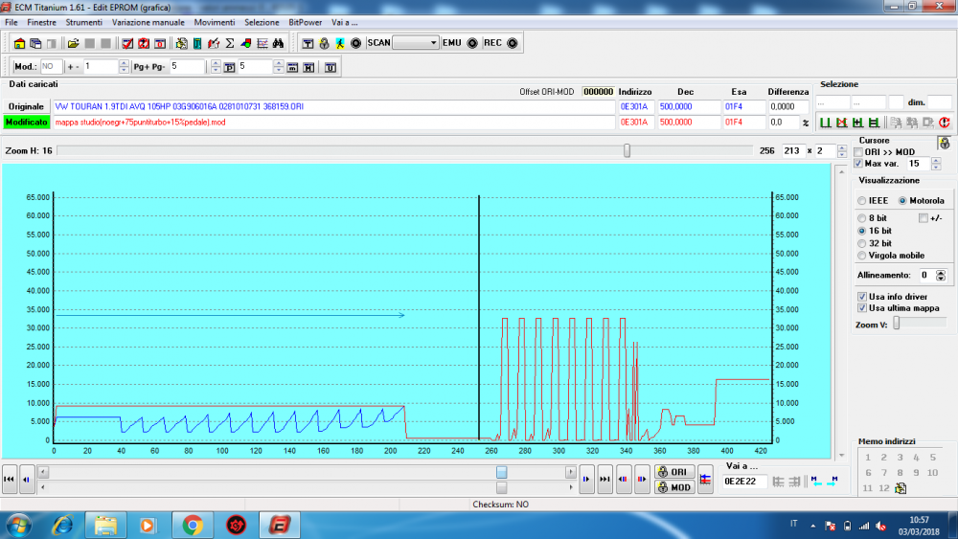This screenshot has height=539, width=958.
Task: Click the REC record button
Action: (511, 43)
